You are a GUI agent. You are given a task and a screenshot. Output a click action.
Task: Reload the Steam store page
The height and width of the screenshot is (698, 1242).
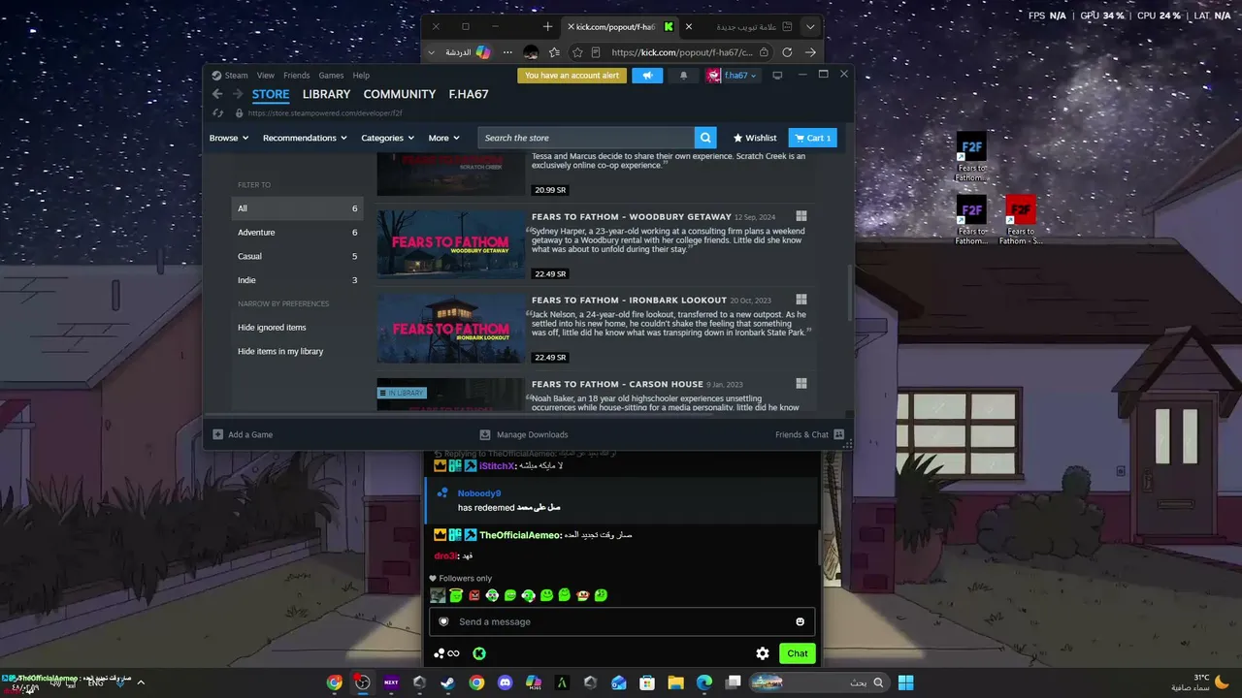[218, 113]
